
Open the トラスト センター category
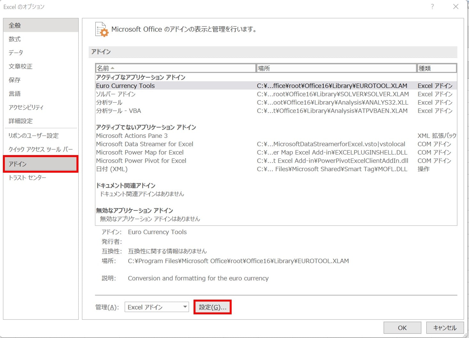[x=41, y=177]
